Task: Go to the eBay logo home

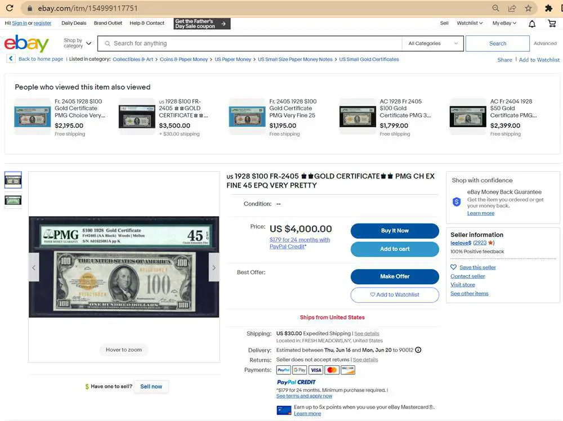Action: pyautogui.click(x=26, y=43)
